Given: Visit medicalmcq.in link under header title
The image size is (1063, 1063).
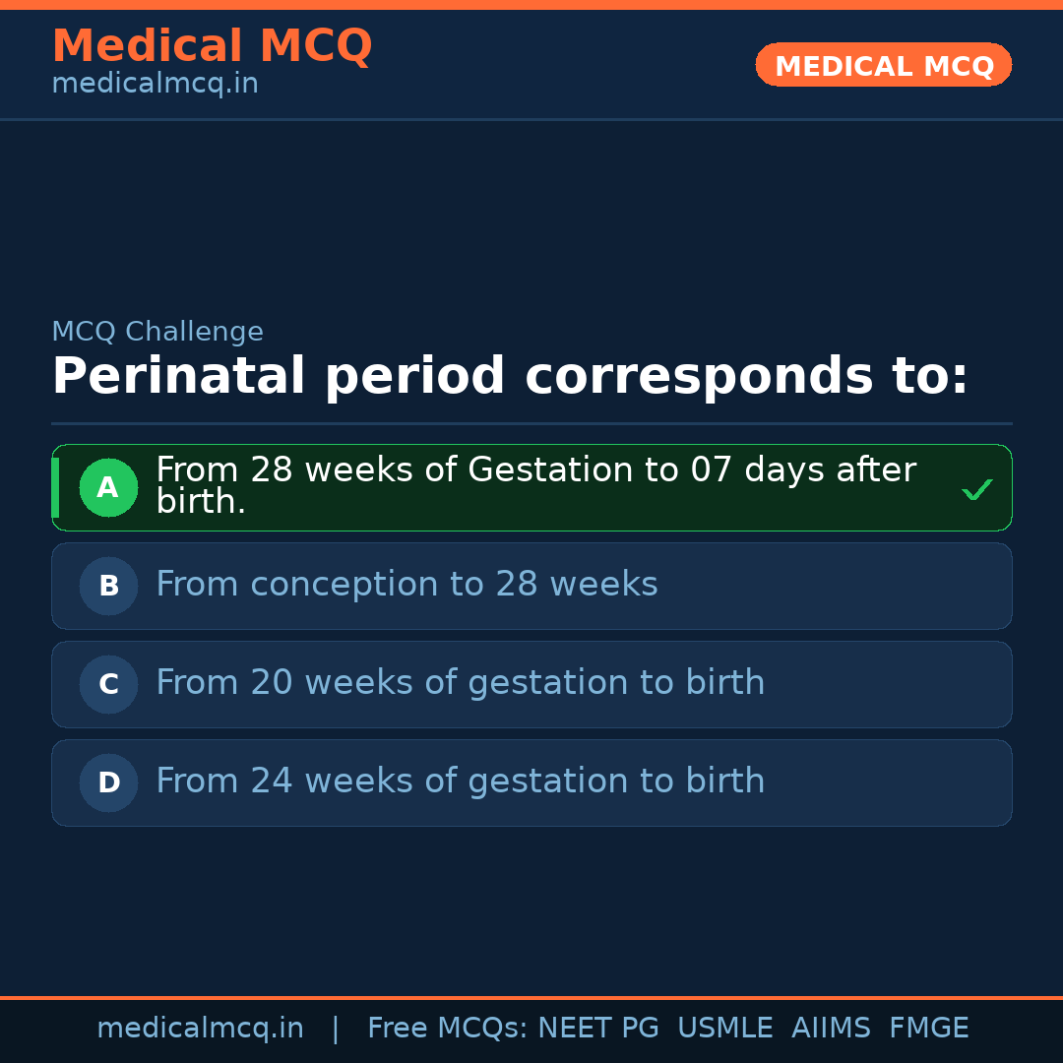Looking at the screenshot, I should (x=155, y=85).
